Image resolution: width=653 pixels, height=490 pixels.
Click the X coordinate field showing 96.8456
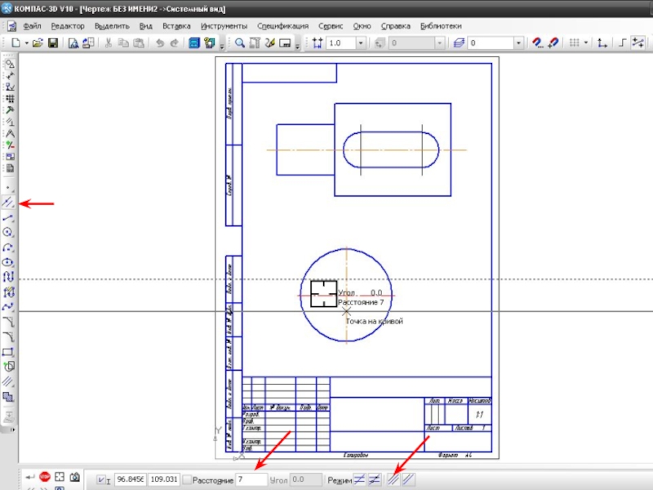[x=130, y=480]
